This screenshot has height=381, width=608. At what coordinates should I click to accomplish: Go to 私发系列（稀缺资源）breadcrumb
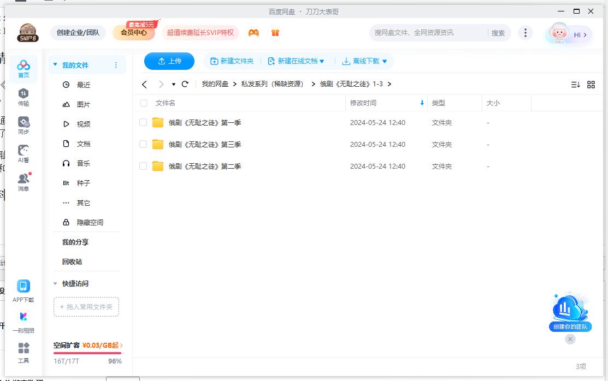coord(273,84)
